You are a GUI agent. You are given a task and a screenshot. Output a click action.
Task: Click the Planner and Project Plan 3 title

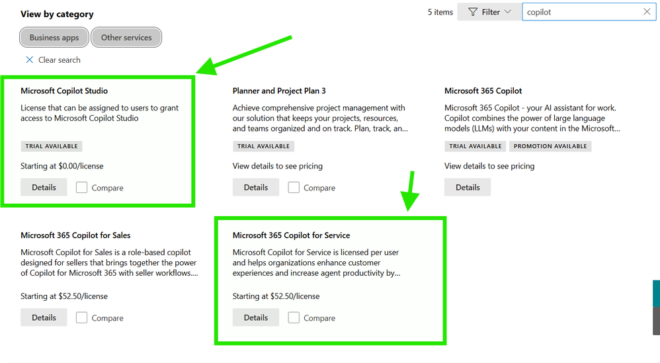coord(279,91)
